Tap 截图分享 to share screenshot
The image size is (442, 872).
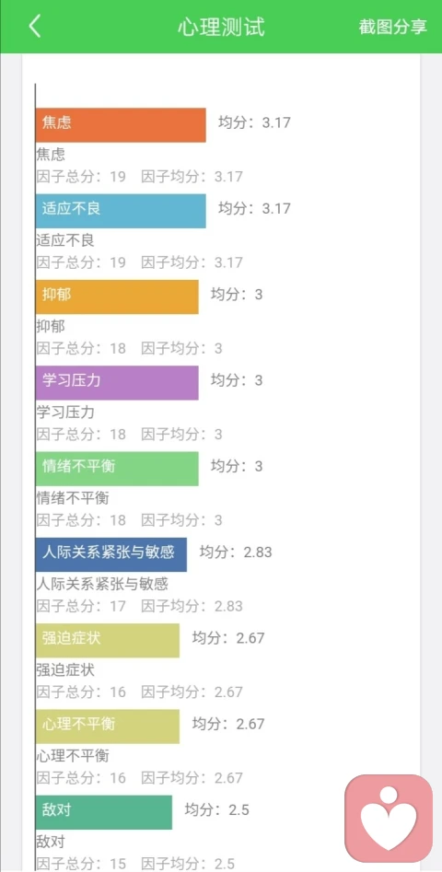[392, 27]
